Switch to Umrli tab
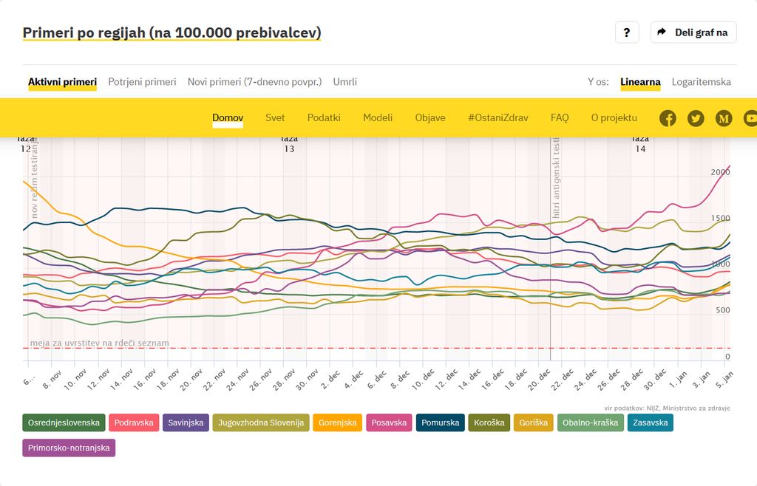Viewport: 757px width, 486px height. tap(344, 82)
